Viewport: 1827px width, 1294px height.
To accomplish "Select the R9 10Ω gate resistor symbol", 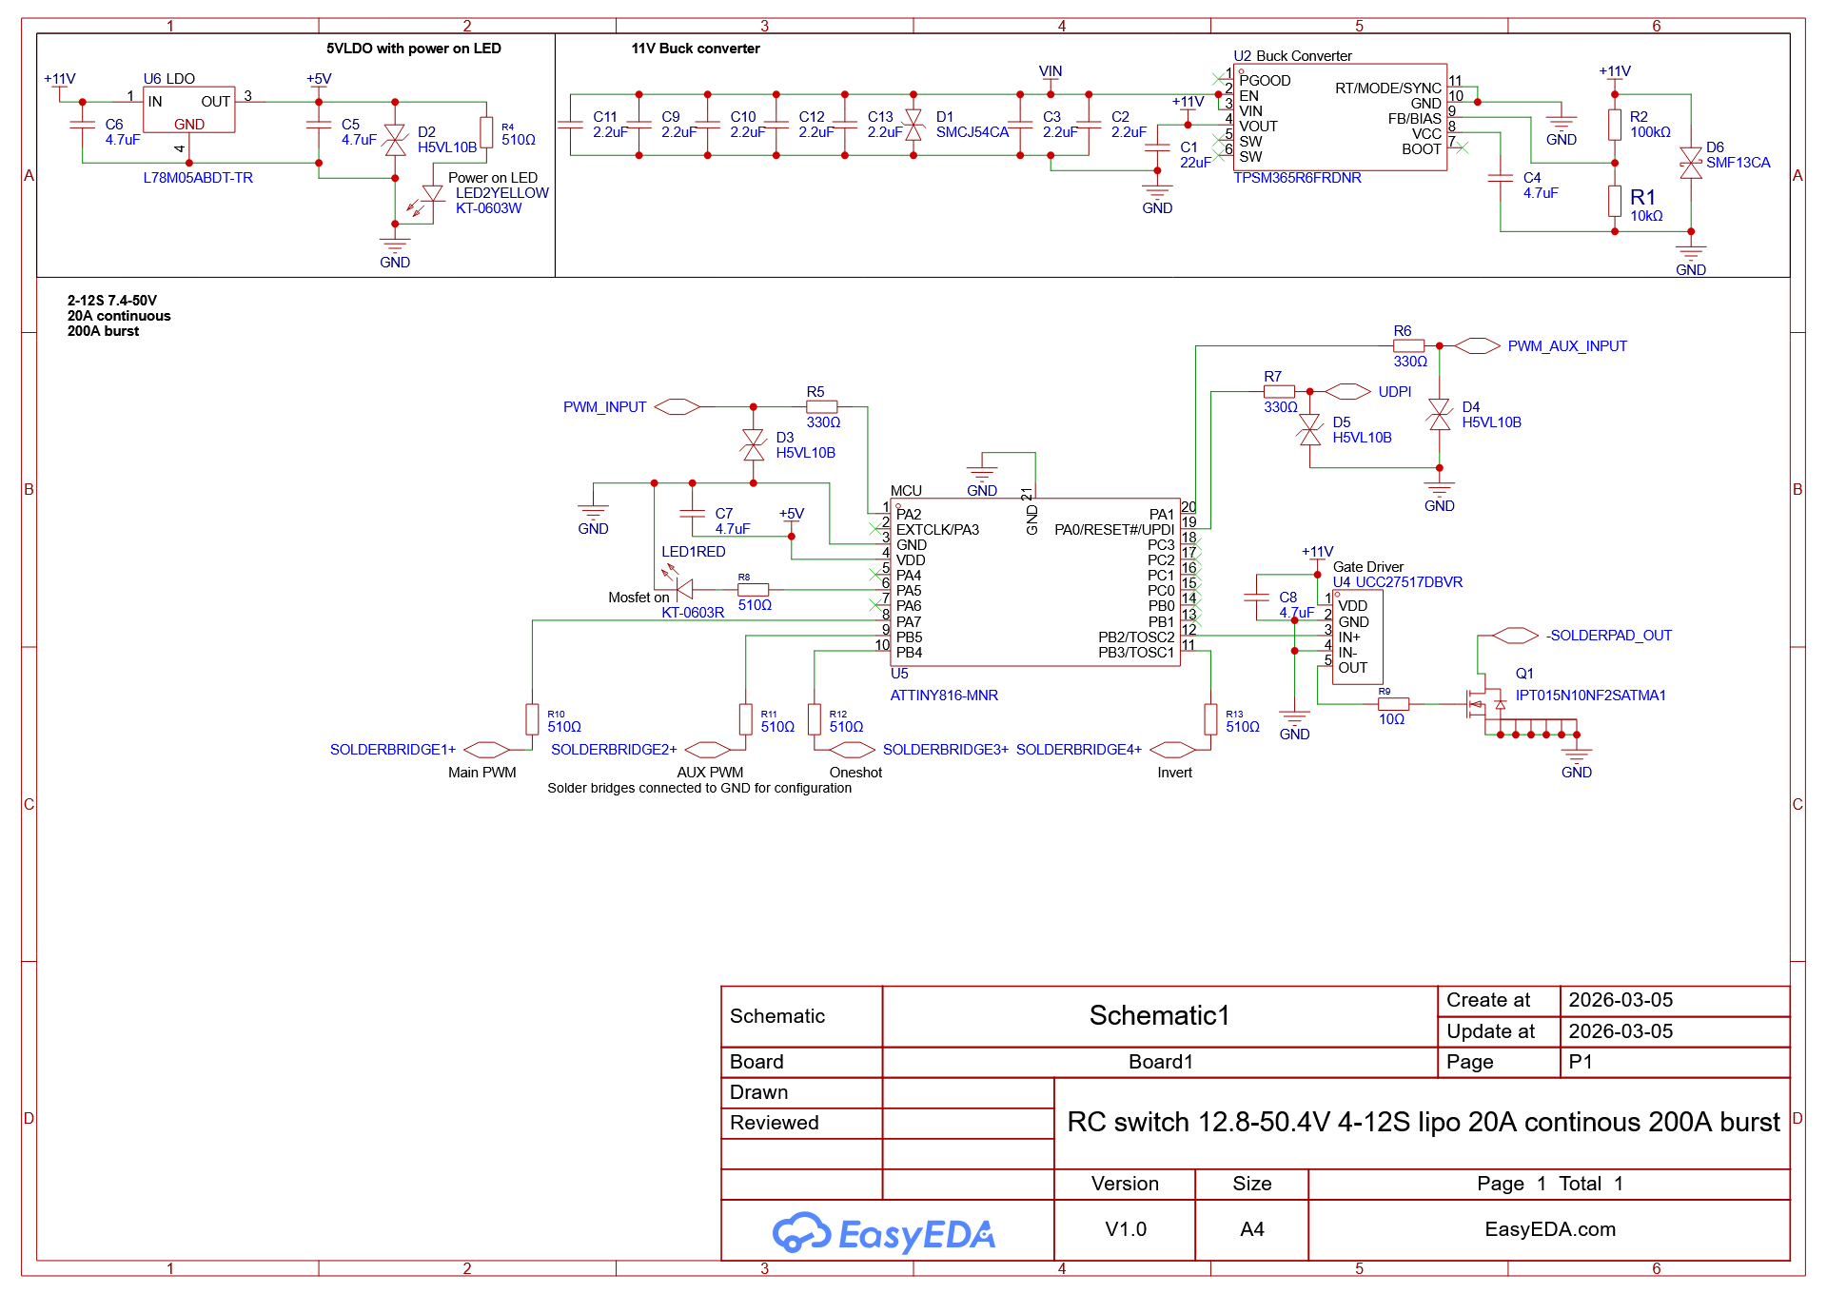I will tap(1393, 703).
